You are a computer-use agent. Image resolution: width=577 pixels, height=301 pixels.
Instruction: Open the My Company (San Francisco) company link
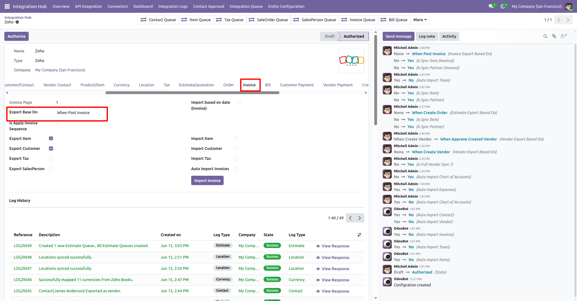coord(60,70)
